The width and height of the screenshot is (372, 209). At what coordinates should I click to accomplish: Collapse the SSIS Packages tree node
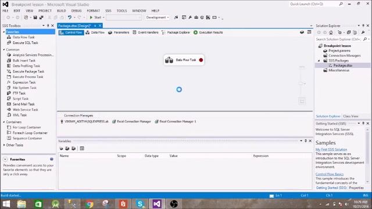click(319, 60)
